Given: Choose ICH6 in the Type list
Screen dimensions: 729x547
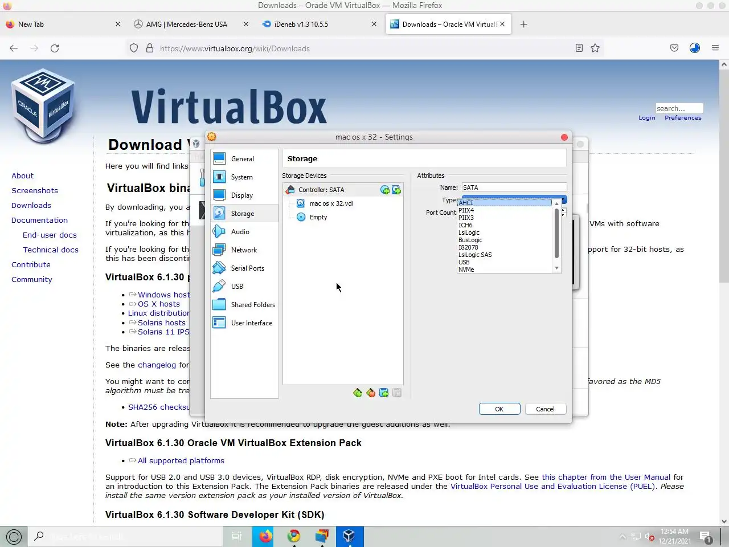Looking at the screenshot, I should click(505, 225).
